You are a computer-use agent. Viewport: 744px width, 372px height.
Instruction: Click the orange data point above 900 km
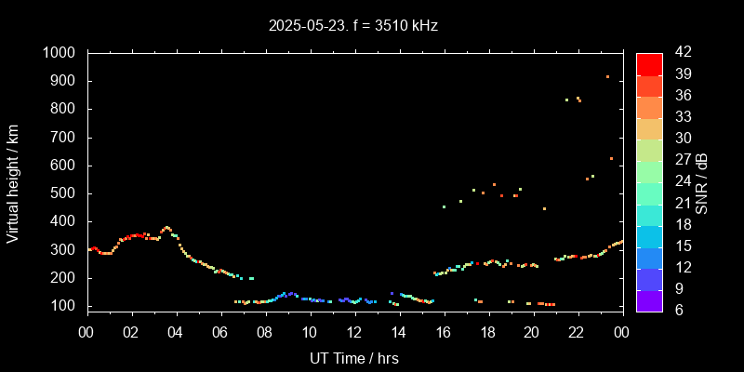607,77
